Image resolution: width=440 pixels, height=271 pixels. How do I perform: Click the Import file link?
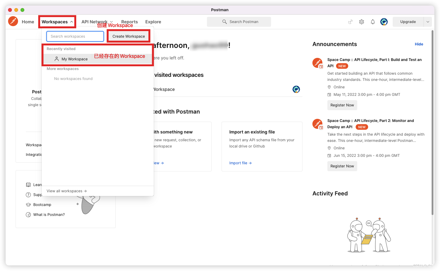coord(240,163)
